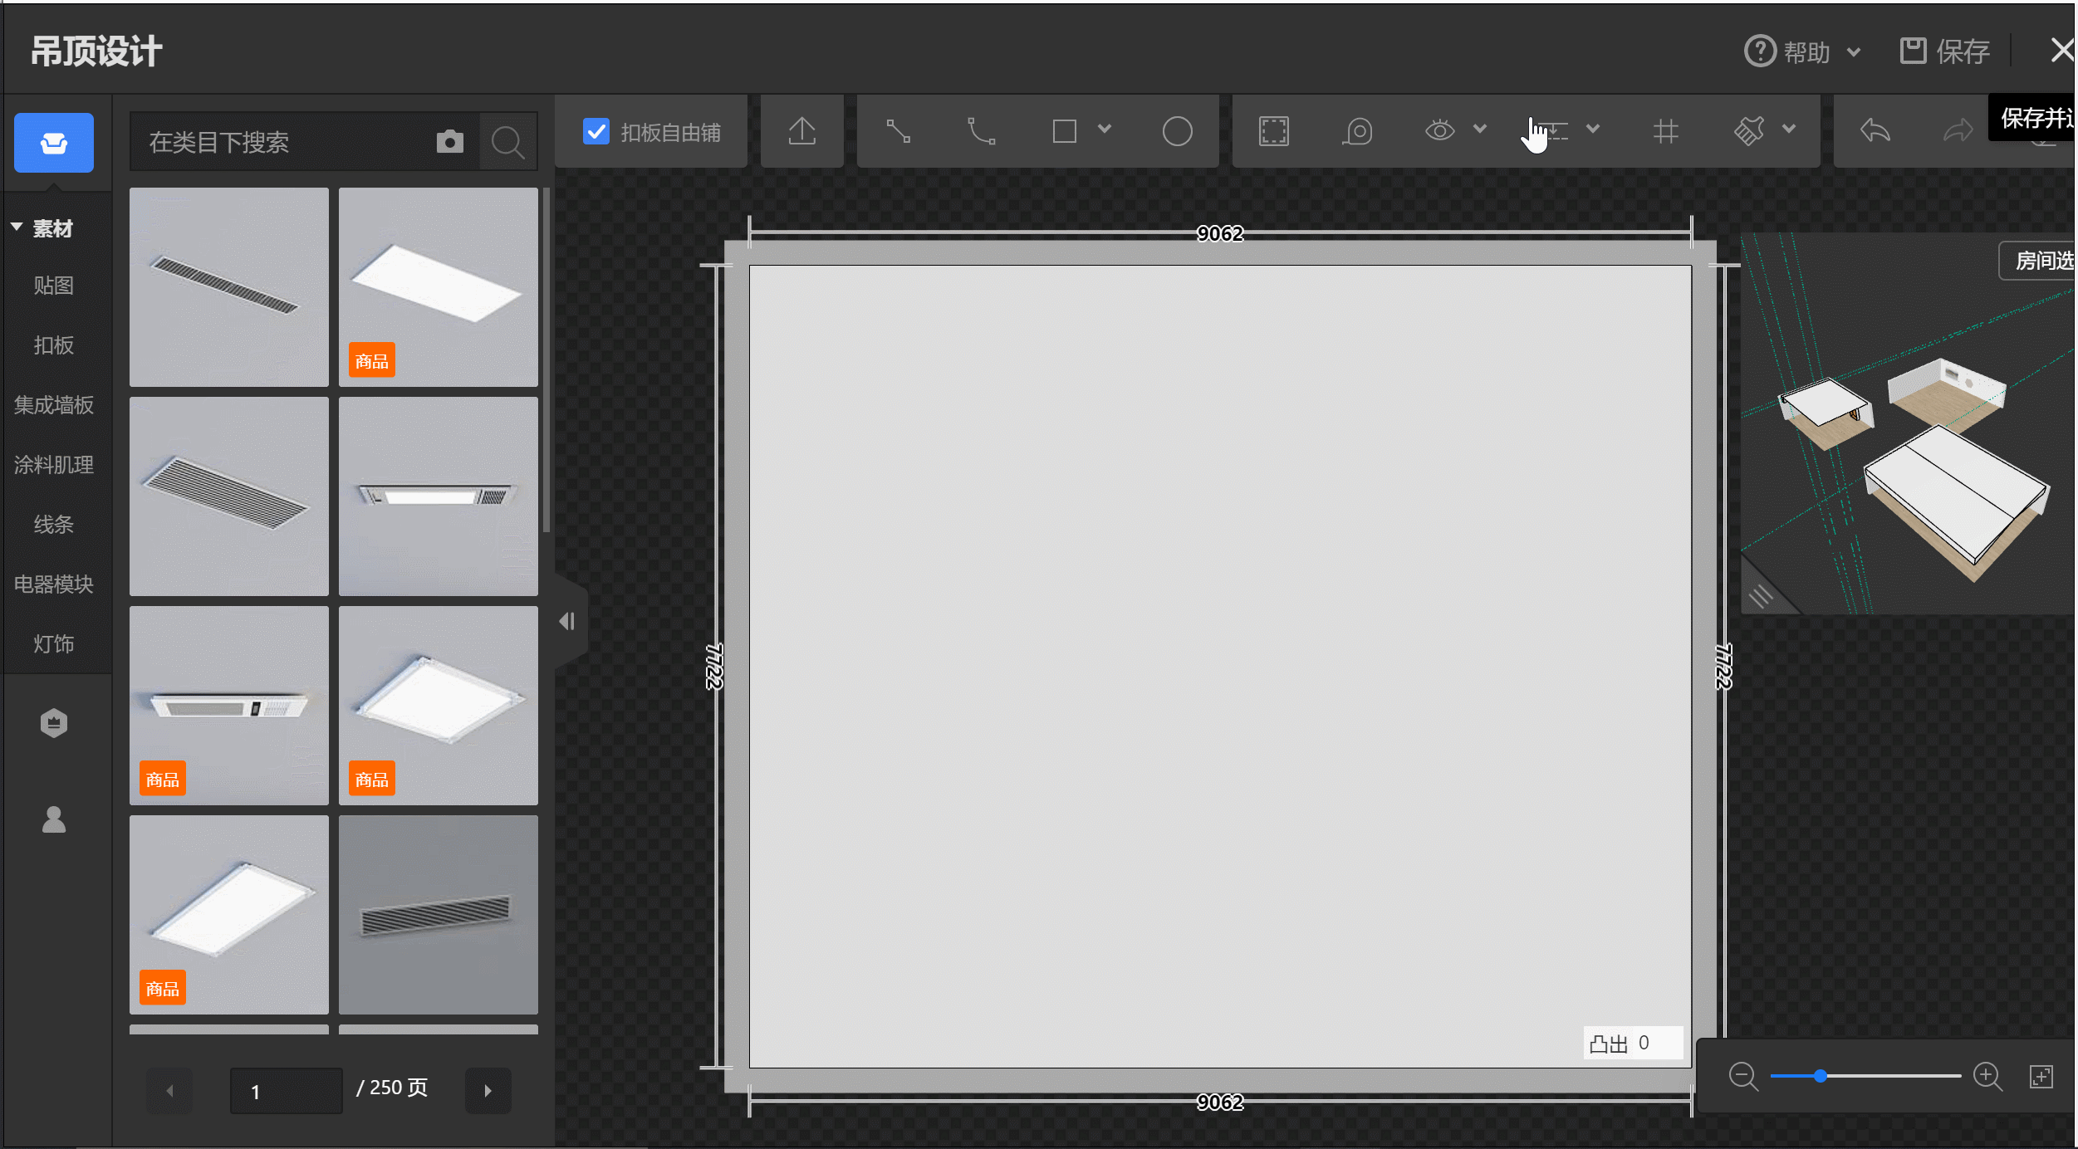Select the straight line drawing tool
The height and width of the screenshot is (1149, 2078).
coord(898,131)
